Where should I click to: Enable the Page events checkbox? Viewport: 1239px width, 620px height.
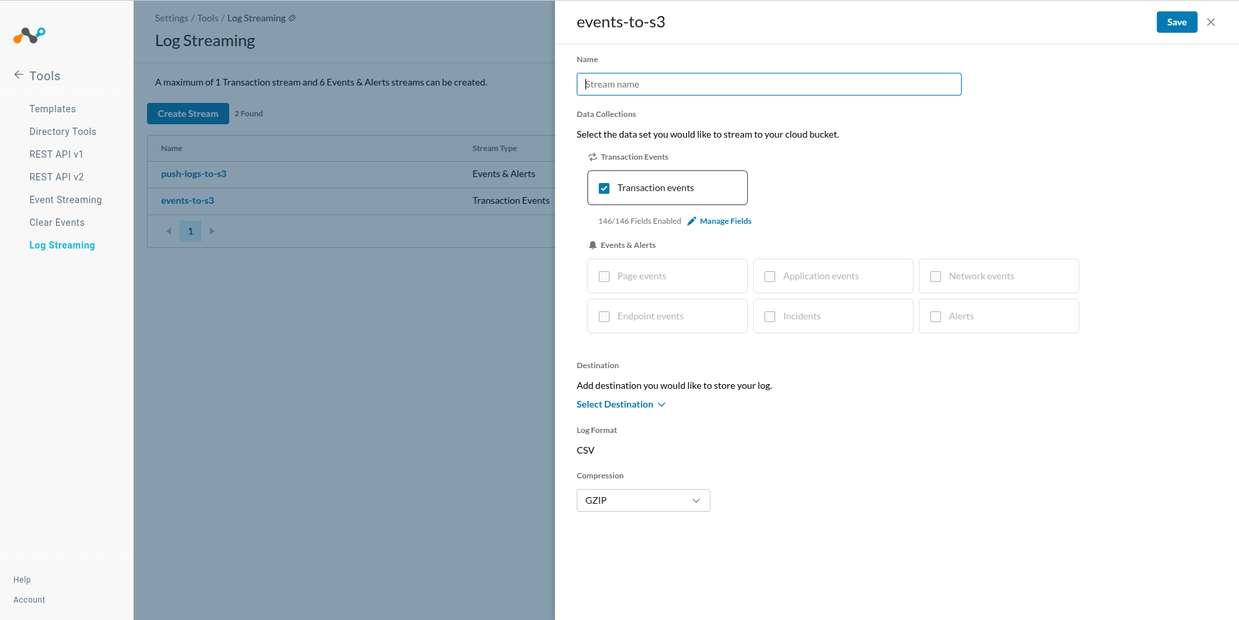click(604, 277)
